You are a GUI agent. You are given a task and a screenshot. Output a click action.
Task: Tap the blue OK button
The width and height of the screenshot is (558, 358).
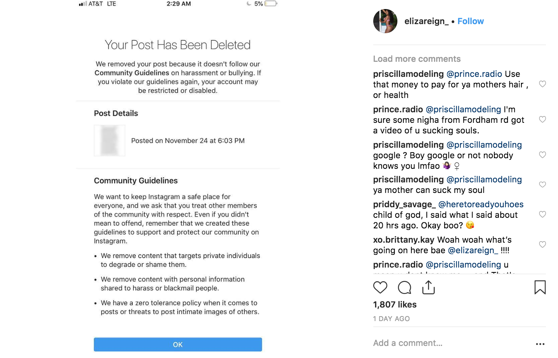(178, 344)
